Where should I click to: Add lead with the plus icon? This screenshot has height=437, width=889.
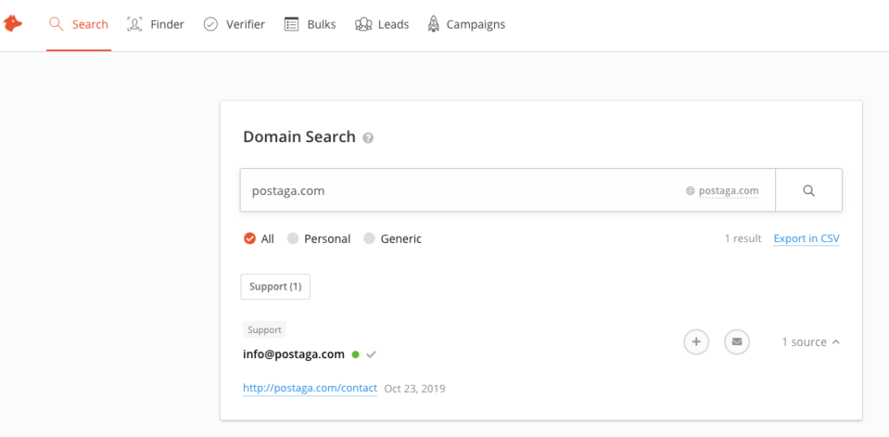pos(696,342)
